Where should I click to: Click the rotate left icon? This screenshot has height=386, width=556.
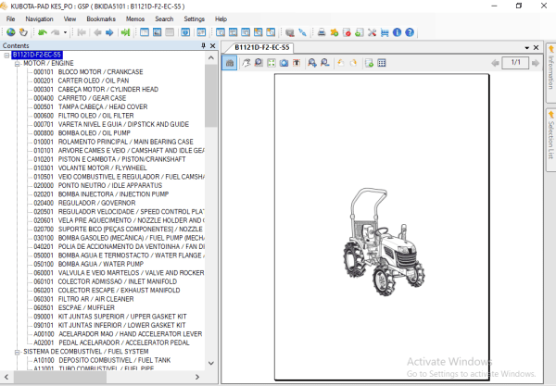(x=341, y=63)
